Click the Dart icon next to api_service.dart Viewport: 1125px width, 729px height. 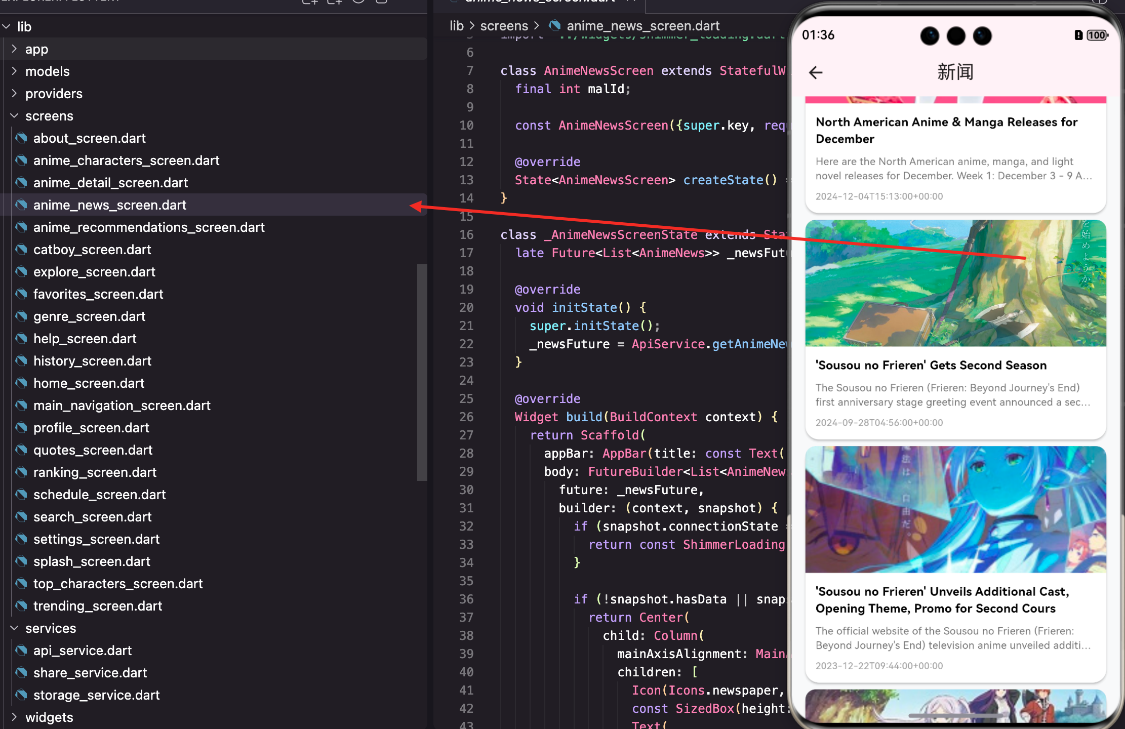point(21,650)
